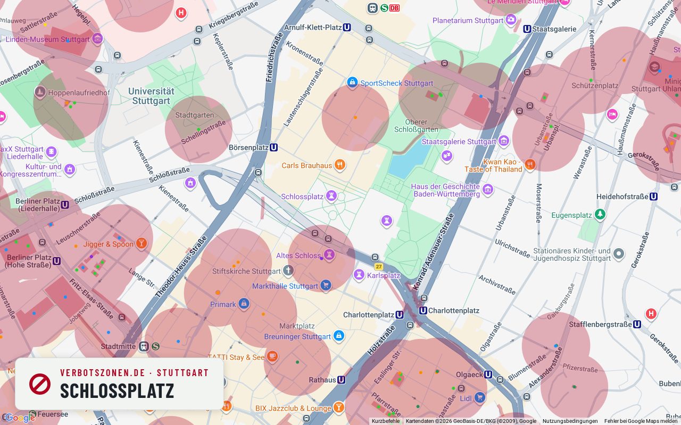Click the SportScheck Stuttgart shopping pin

point(352,83)
